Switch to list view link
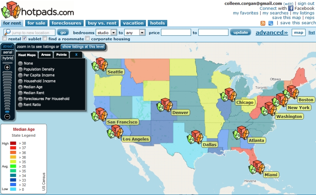Image resolution: width=316 pixels, height=195 pixels. pos(312,32)
